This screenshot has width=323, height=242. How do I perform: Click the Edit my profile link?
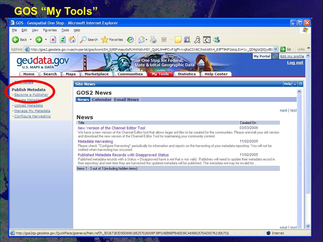[292, 56]
